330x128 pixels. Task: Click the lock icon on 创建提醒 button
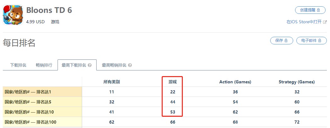[318, 10]
